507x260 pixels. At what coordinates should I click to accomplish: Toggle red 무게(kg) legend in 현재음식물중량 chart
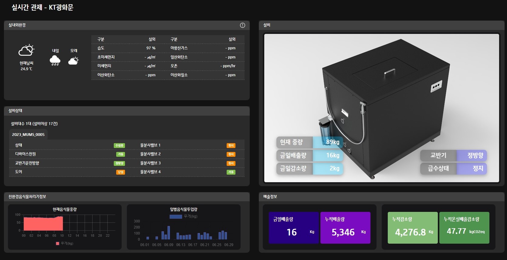65,243
